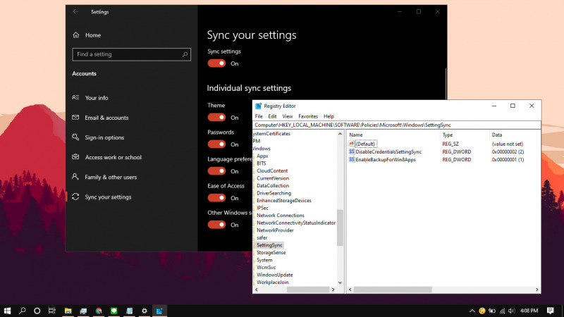Screen dimensions: 564x317
Task: Switch to Registry Editor taskbar icon
Action: point(159,311)
